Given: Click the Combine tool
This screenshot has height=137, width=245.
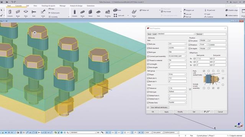Looking at the screenshot, I should (x=209, y=17).
